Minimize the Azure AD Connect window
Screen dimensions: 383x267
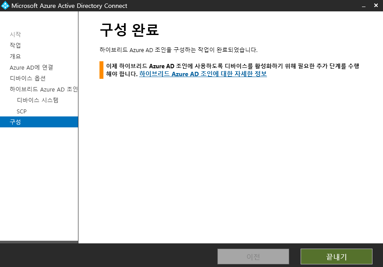pos(364,6)
